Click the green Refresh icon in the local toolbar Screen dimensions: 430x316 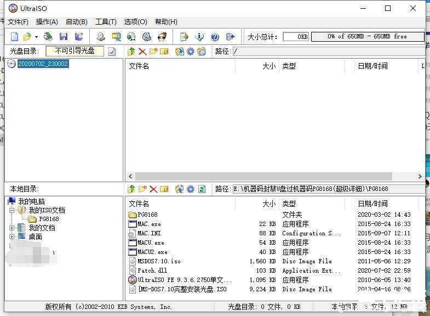202,189
